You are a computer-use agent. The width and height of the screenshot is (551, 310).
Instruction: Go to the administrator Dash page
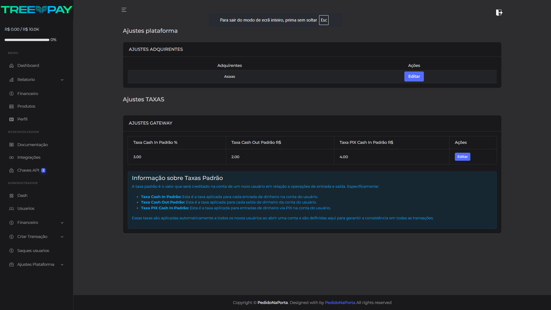(22, 196)
